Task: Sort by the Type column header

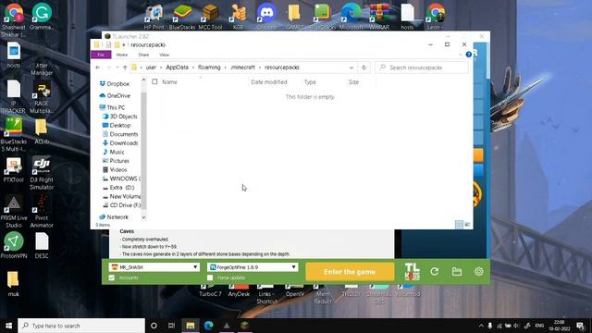Action: coord(310,82)
